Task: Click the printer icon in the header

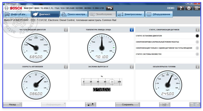Action: 189,8
